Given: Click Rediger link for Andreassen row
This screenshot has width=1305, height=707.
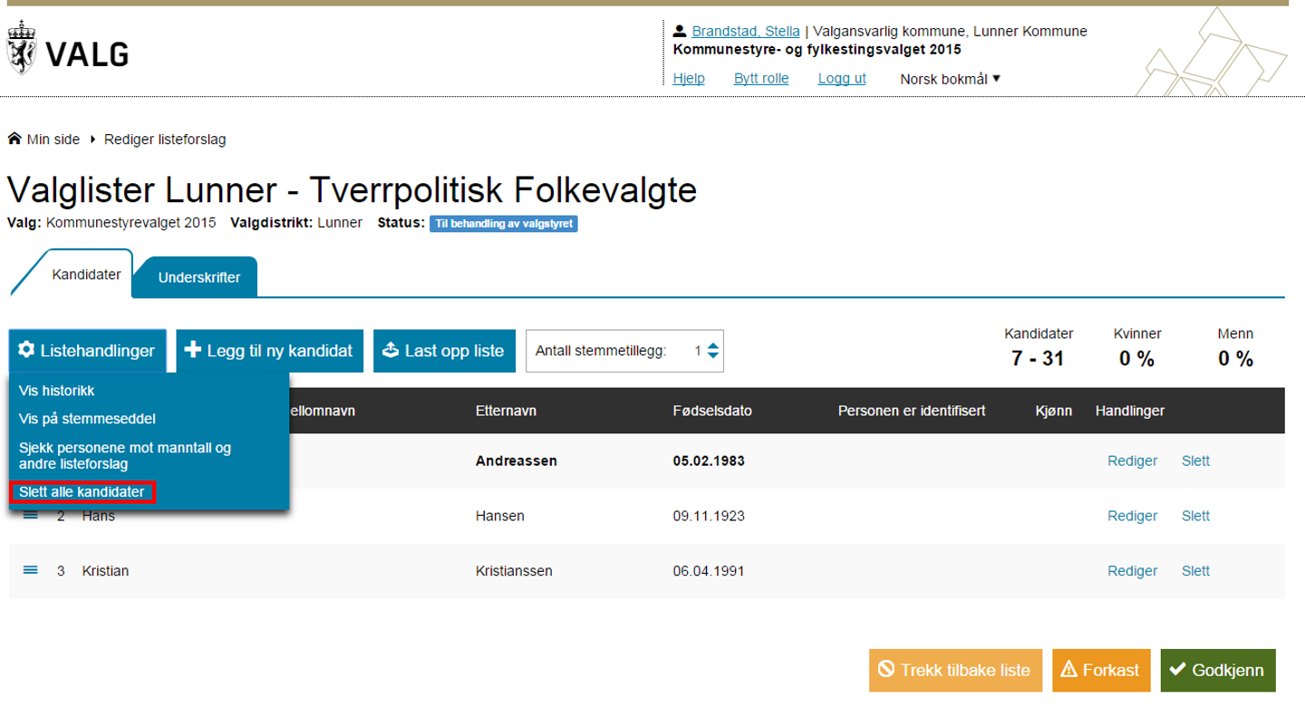Looking at the screenshot, I should (x=1132, y=460).
